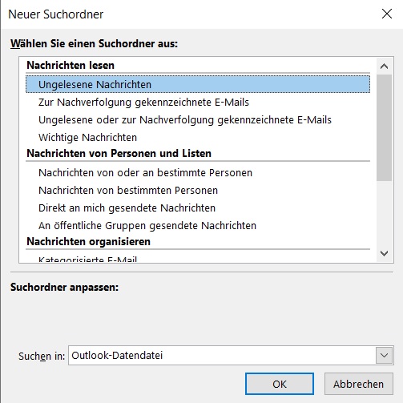
Task: Select Direkt an mich gesendete Nachrichten
Action: point(198,208)
